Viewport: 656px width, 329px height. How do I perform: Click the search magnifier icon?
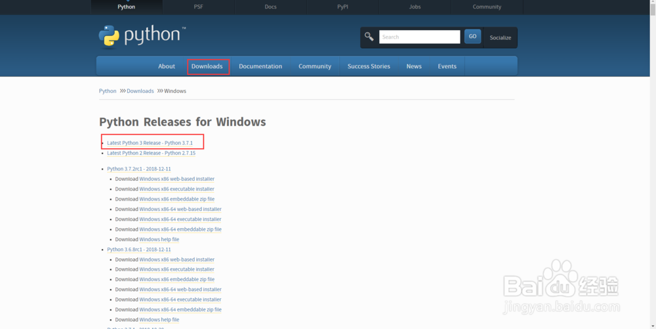[x=369, y=37]
